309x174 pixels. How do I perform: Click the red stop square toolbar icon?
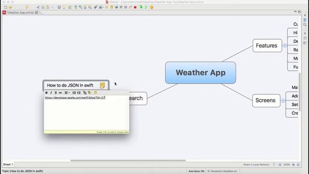tap(135, 7)
